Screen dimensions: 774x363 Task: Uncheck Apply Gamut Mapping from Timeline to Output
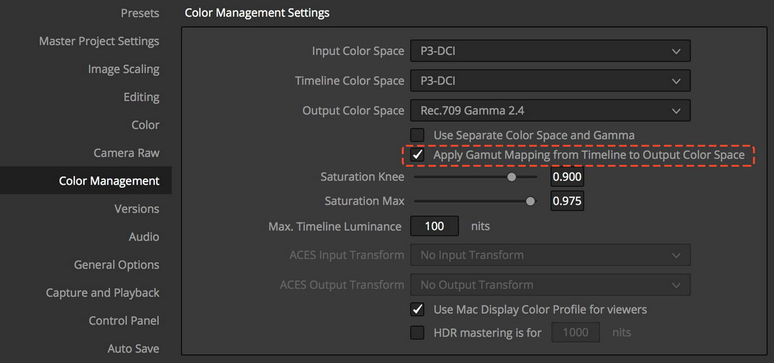(418, 155)
